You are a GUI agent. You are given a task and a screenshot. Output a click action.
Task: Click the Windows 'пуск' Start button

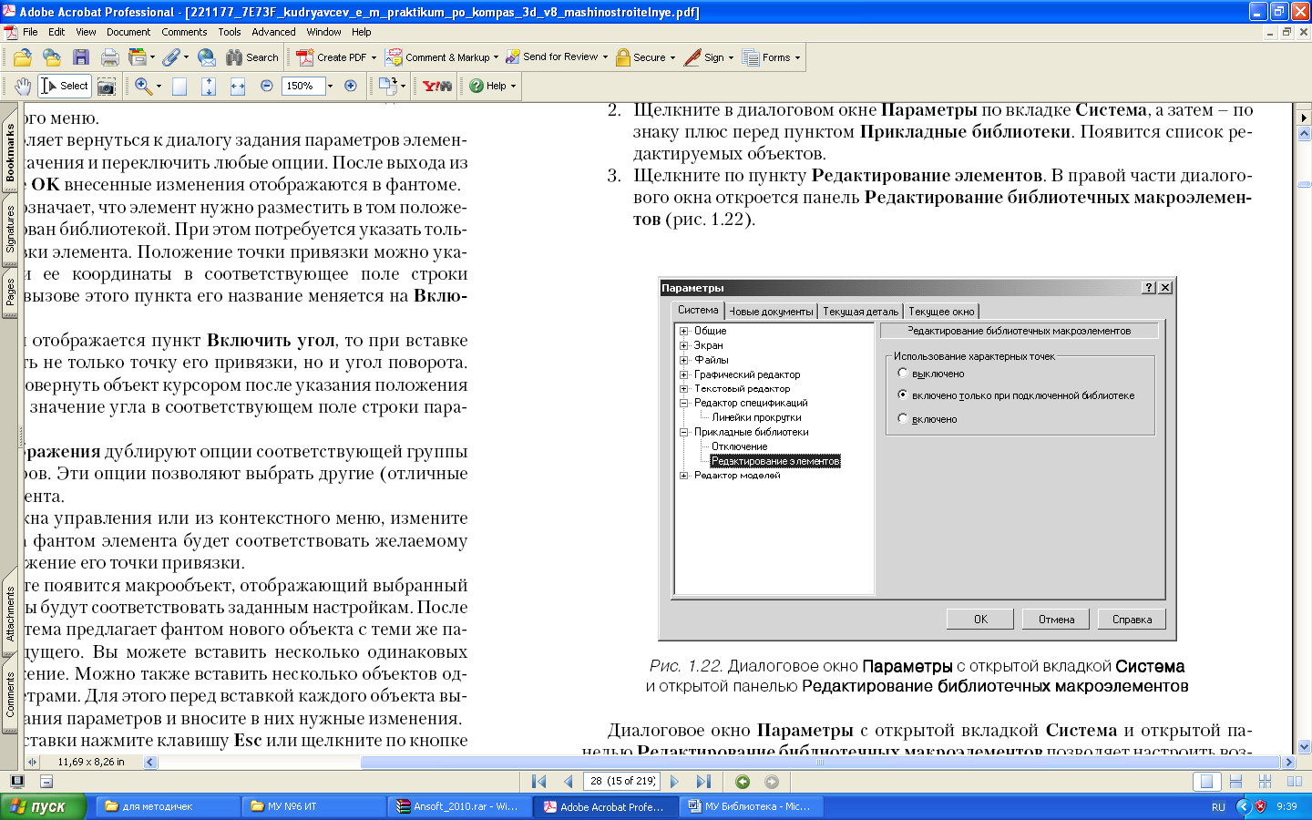click(43, 806)
